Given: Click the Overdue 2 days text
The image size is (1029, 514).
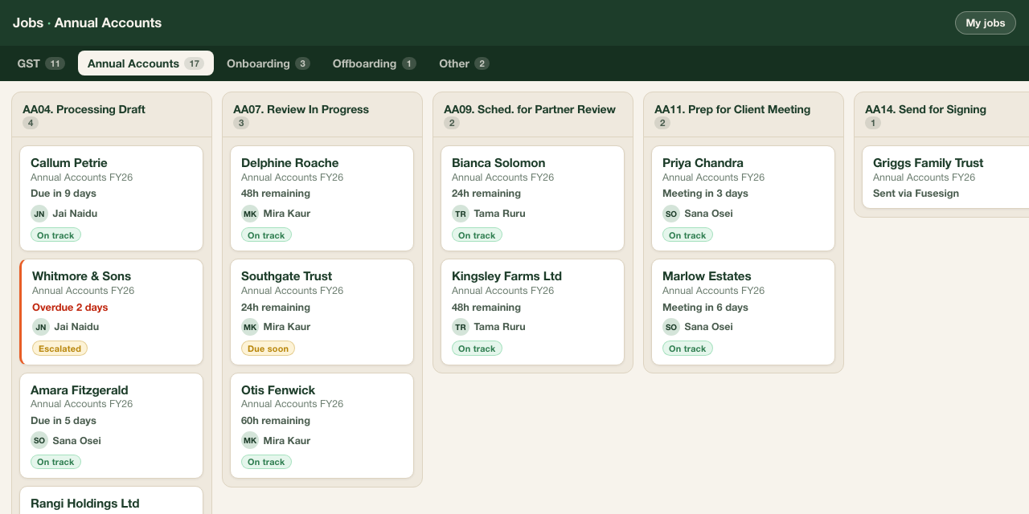Looking at the screenshot, I should coord(70,308).
